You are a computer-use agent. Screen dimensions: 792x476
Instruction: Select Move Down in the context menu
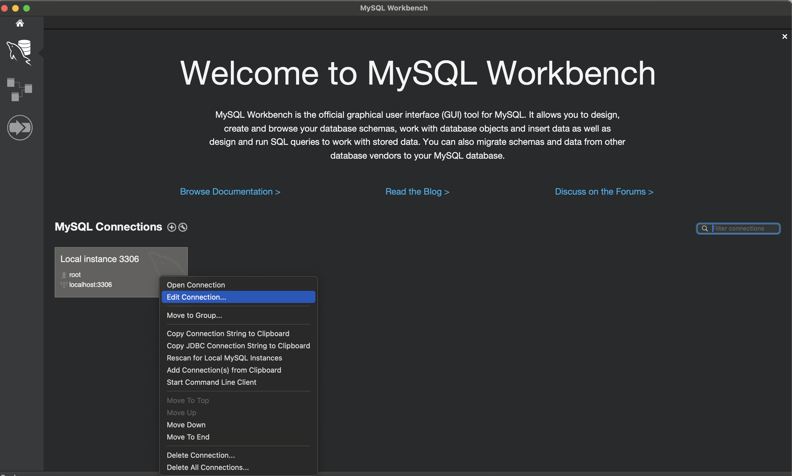(x=238, y=425)
